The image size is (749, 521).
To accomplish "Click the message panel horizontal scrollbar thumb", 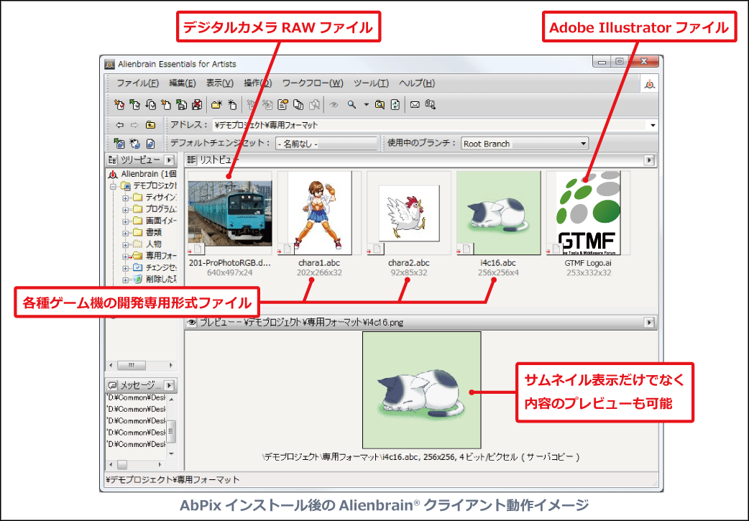I will (x=122, y=465).
